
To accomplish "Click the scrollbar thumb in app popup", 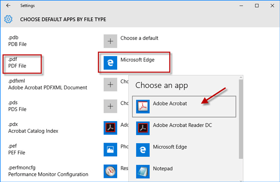I will (241, 119).
